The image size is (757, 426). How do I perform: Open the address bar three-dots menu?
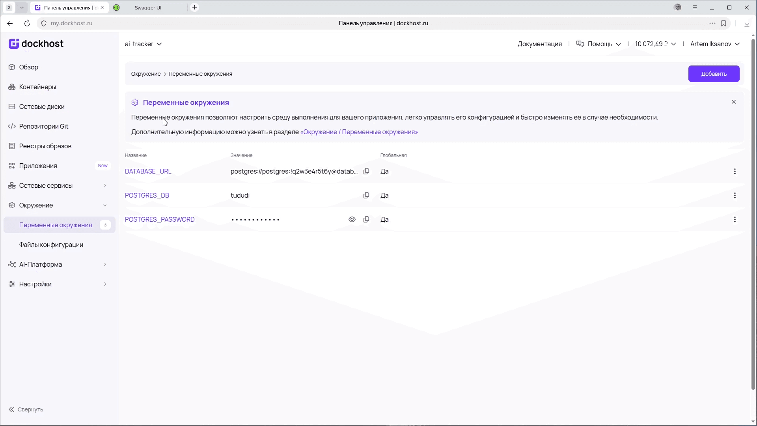click(x=712, y=23)
